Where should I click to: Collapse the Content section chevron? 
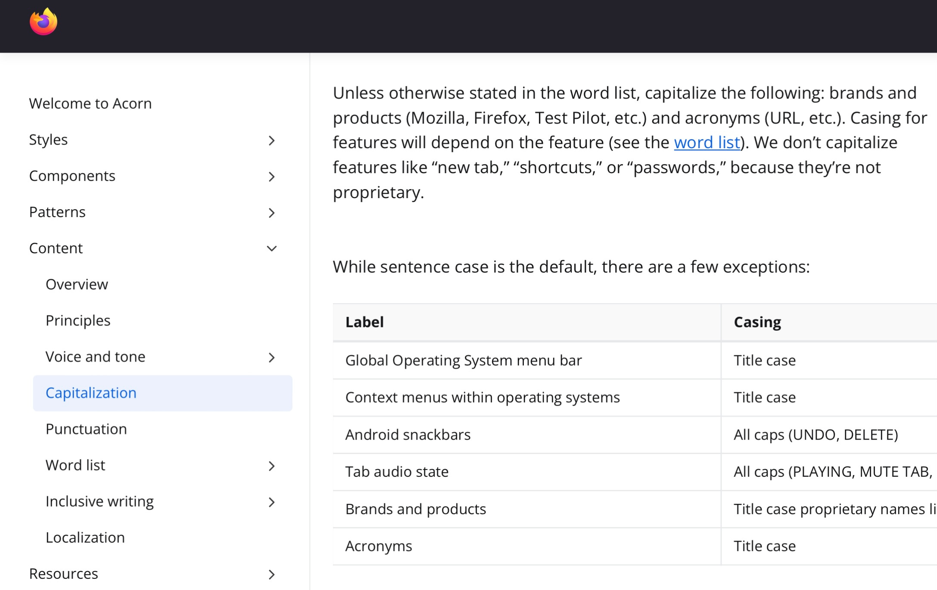click(271, 248)
